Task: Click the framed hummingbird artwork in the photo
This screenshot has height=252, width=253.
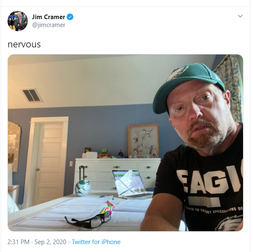Action: pyautogui.click(x=143, y=141)
